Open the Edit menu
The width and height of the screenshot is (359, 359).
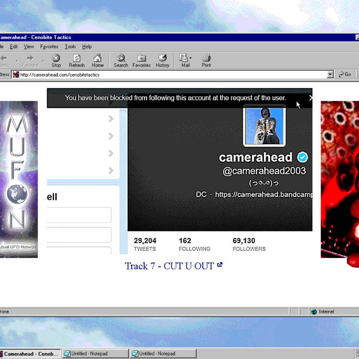pyautogui.click(x=14, y=47)
